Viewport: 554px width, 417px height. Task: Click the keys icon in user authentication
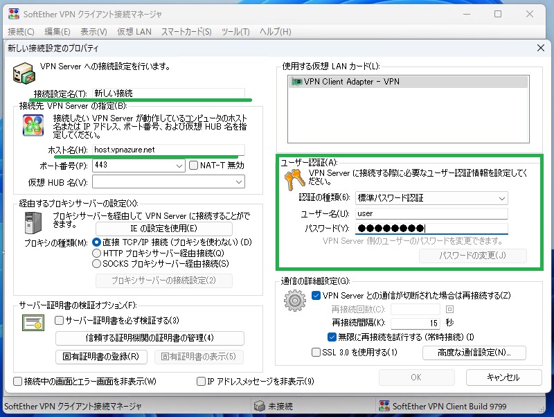click(294, 178)
